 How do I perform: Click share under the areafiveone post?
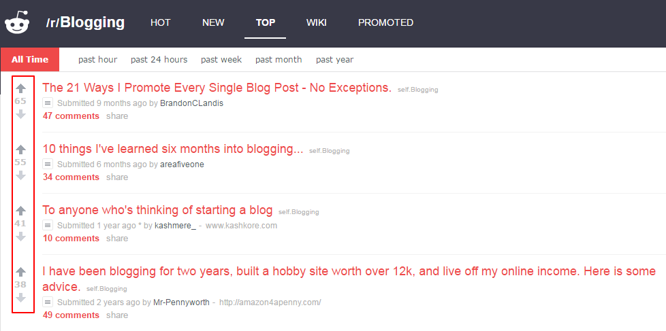tap(117, 177)
